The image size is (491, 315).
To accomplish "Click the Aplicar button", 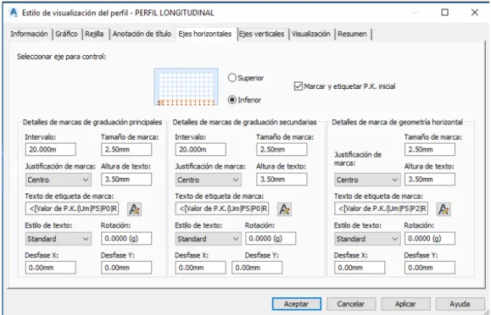I will point(405,304).
